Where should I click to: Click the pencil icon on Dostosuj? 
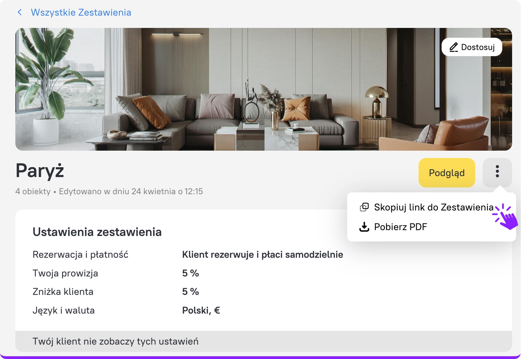454,47
